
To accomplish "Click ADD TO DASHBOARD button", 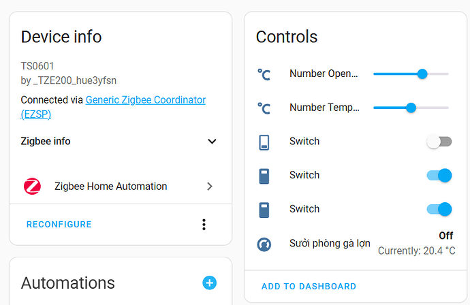I will click(x=309, y=287).
